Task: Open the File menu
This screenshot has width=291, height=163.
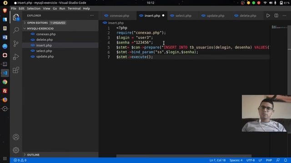Action: pos(14,9)
